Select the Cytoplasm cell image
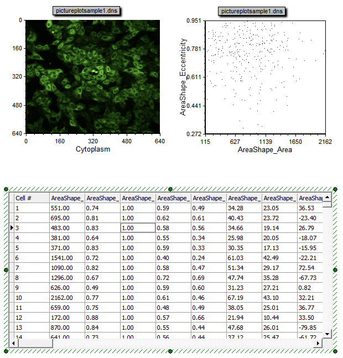This screenshot has width=343, height=358. click(x=92, y=77)
